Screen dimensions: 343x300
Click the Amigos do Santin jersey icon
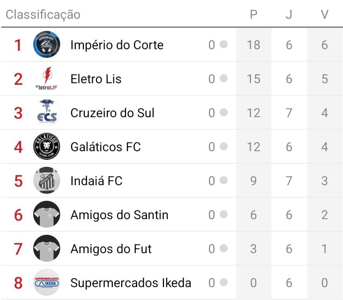click(x=46, y=214)
